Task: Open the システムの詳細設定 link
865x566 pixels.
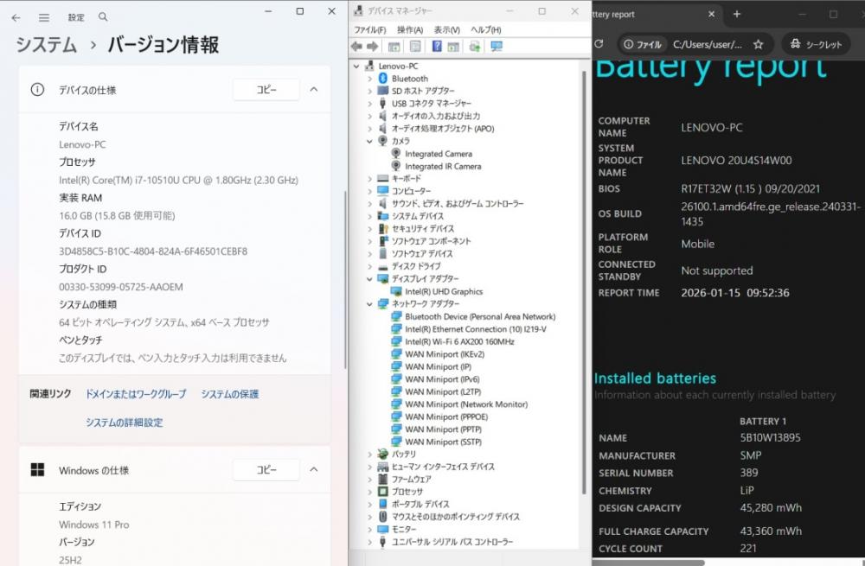Action: [124, 423]
